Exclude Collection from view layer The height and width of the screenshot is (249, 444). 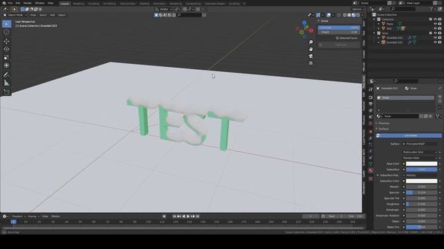click(x=431, y=19)
